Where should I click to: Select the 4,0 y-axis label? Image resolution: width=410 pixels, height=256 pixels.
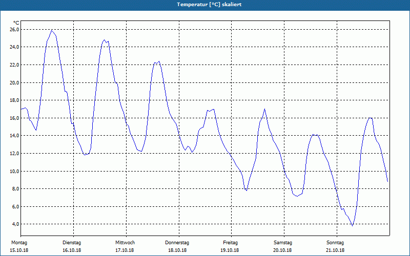coord(15,224)
